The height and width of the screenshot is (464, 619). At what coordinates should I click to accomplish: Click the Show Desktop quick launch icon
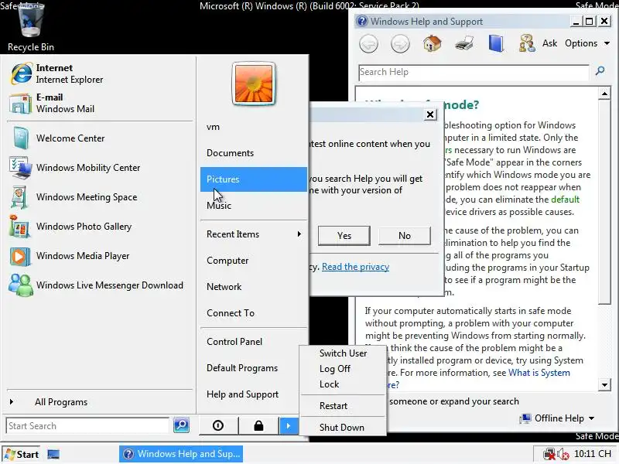pyautogui.click(x=53, y=455)
